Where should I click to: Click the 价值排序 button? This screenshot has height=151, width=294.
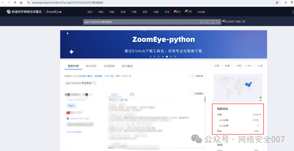coord(197,76)
